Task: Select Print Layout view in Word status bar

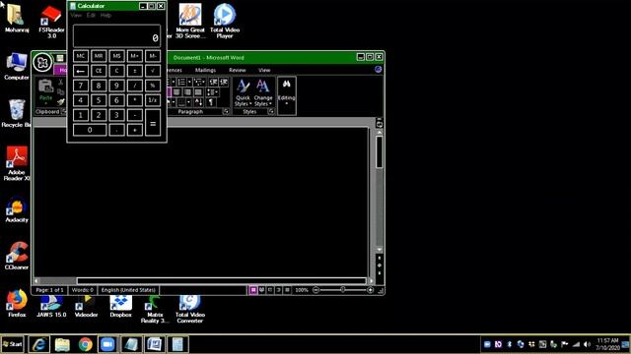Action: [x=253, y=290]
